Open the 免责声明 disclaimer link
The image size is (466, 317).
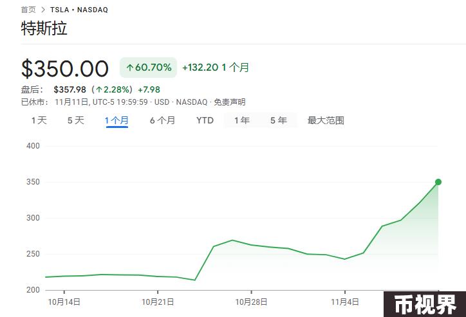[x=230, y=102]
